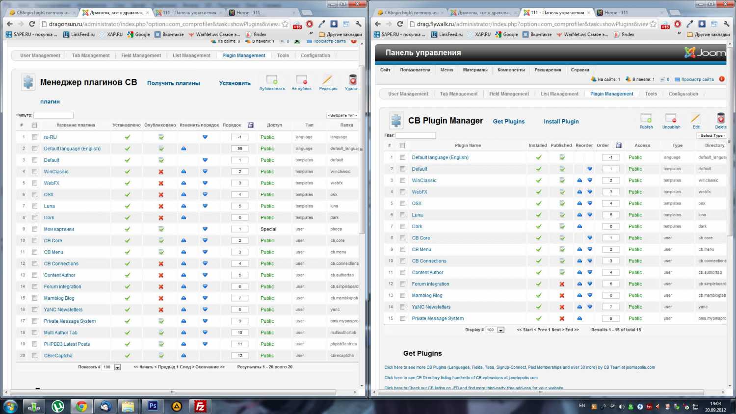Click Фильтр input field in left window
736x414 pixels.
53,115
